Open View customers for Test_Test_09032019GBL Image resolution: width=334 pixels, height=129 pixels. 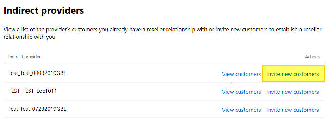(241, 74)
